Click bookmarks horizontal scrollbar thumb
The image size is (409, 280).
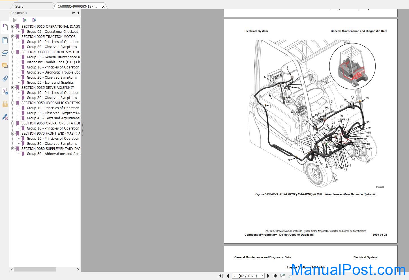coord(35,270)
